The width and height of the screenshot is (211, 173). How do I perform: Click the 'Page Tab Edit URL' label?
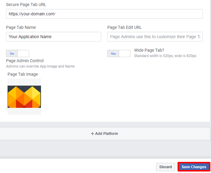(x=124, y=27)
